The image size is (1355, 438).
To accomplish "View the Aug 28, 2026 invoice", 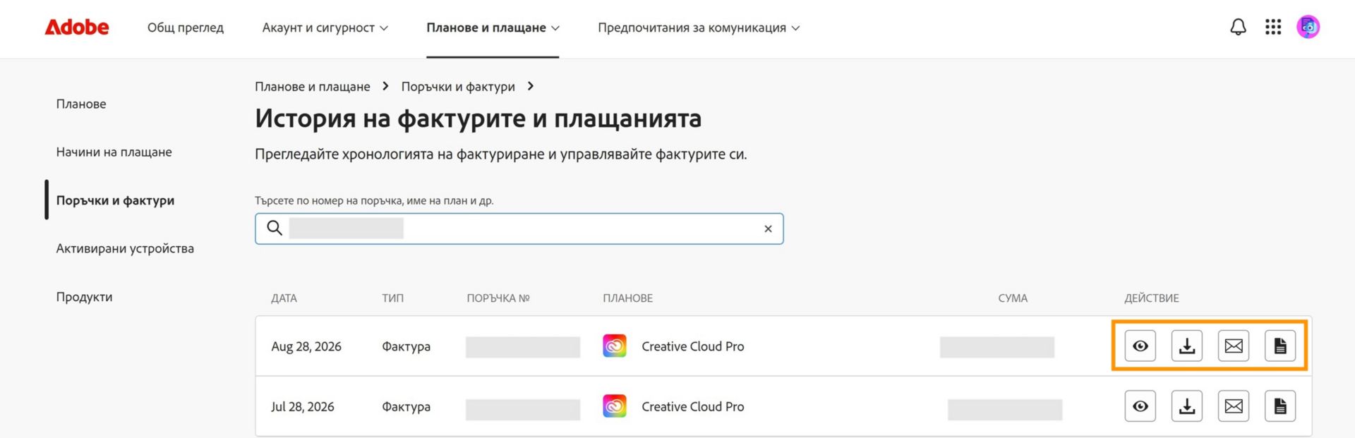I will pos(1140,346).
